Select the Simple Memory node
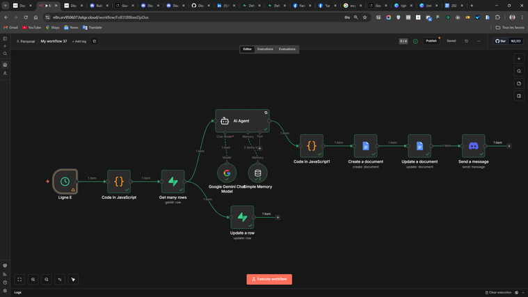 click(257, 173)
